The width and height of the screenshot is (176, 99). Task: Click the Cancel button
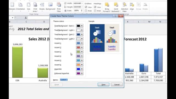(x=117, y=85)
